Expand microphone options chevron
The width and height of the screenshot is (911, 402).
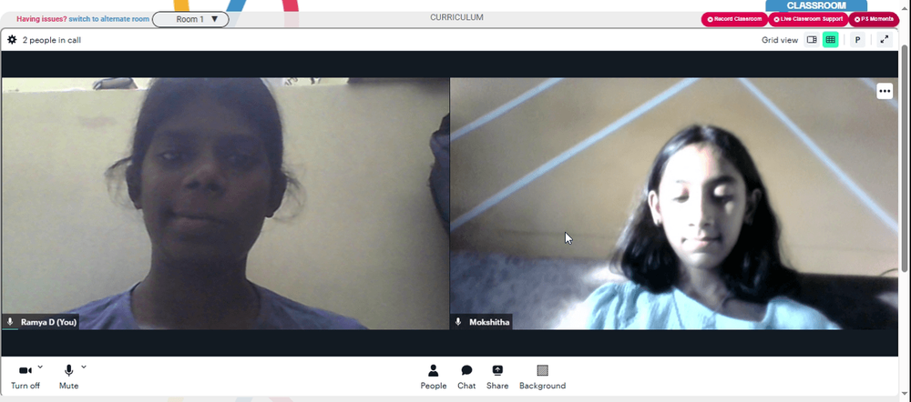pyautogui.click(x=84, y=367)
